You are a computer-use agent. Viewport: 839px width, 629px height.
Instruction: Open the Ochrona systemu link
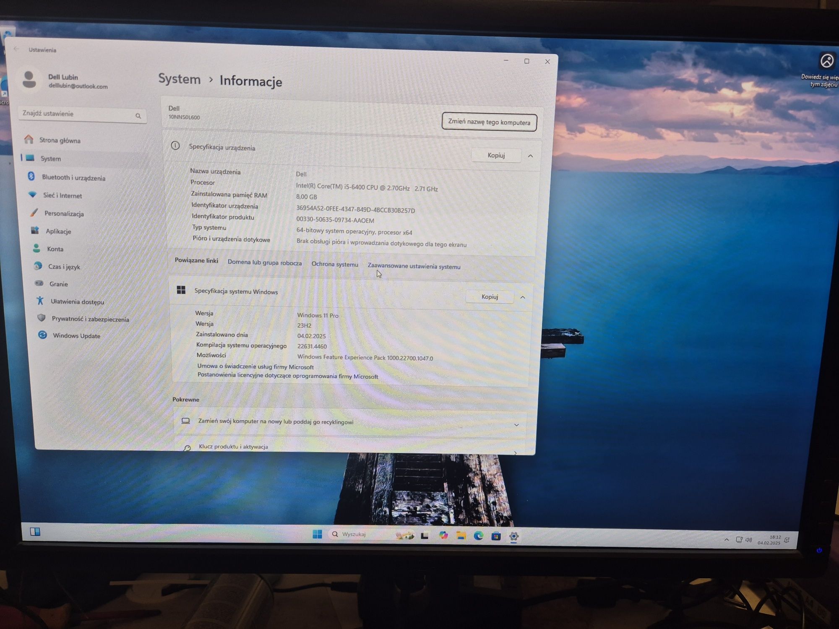335,264
